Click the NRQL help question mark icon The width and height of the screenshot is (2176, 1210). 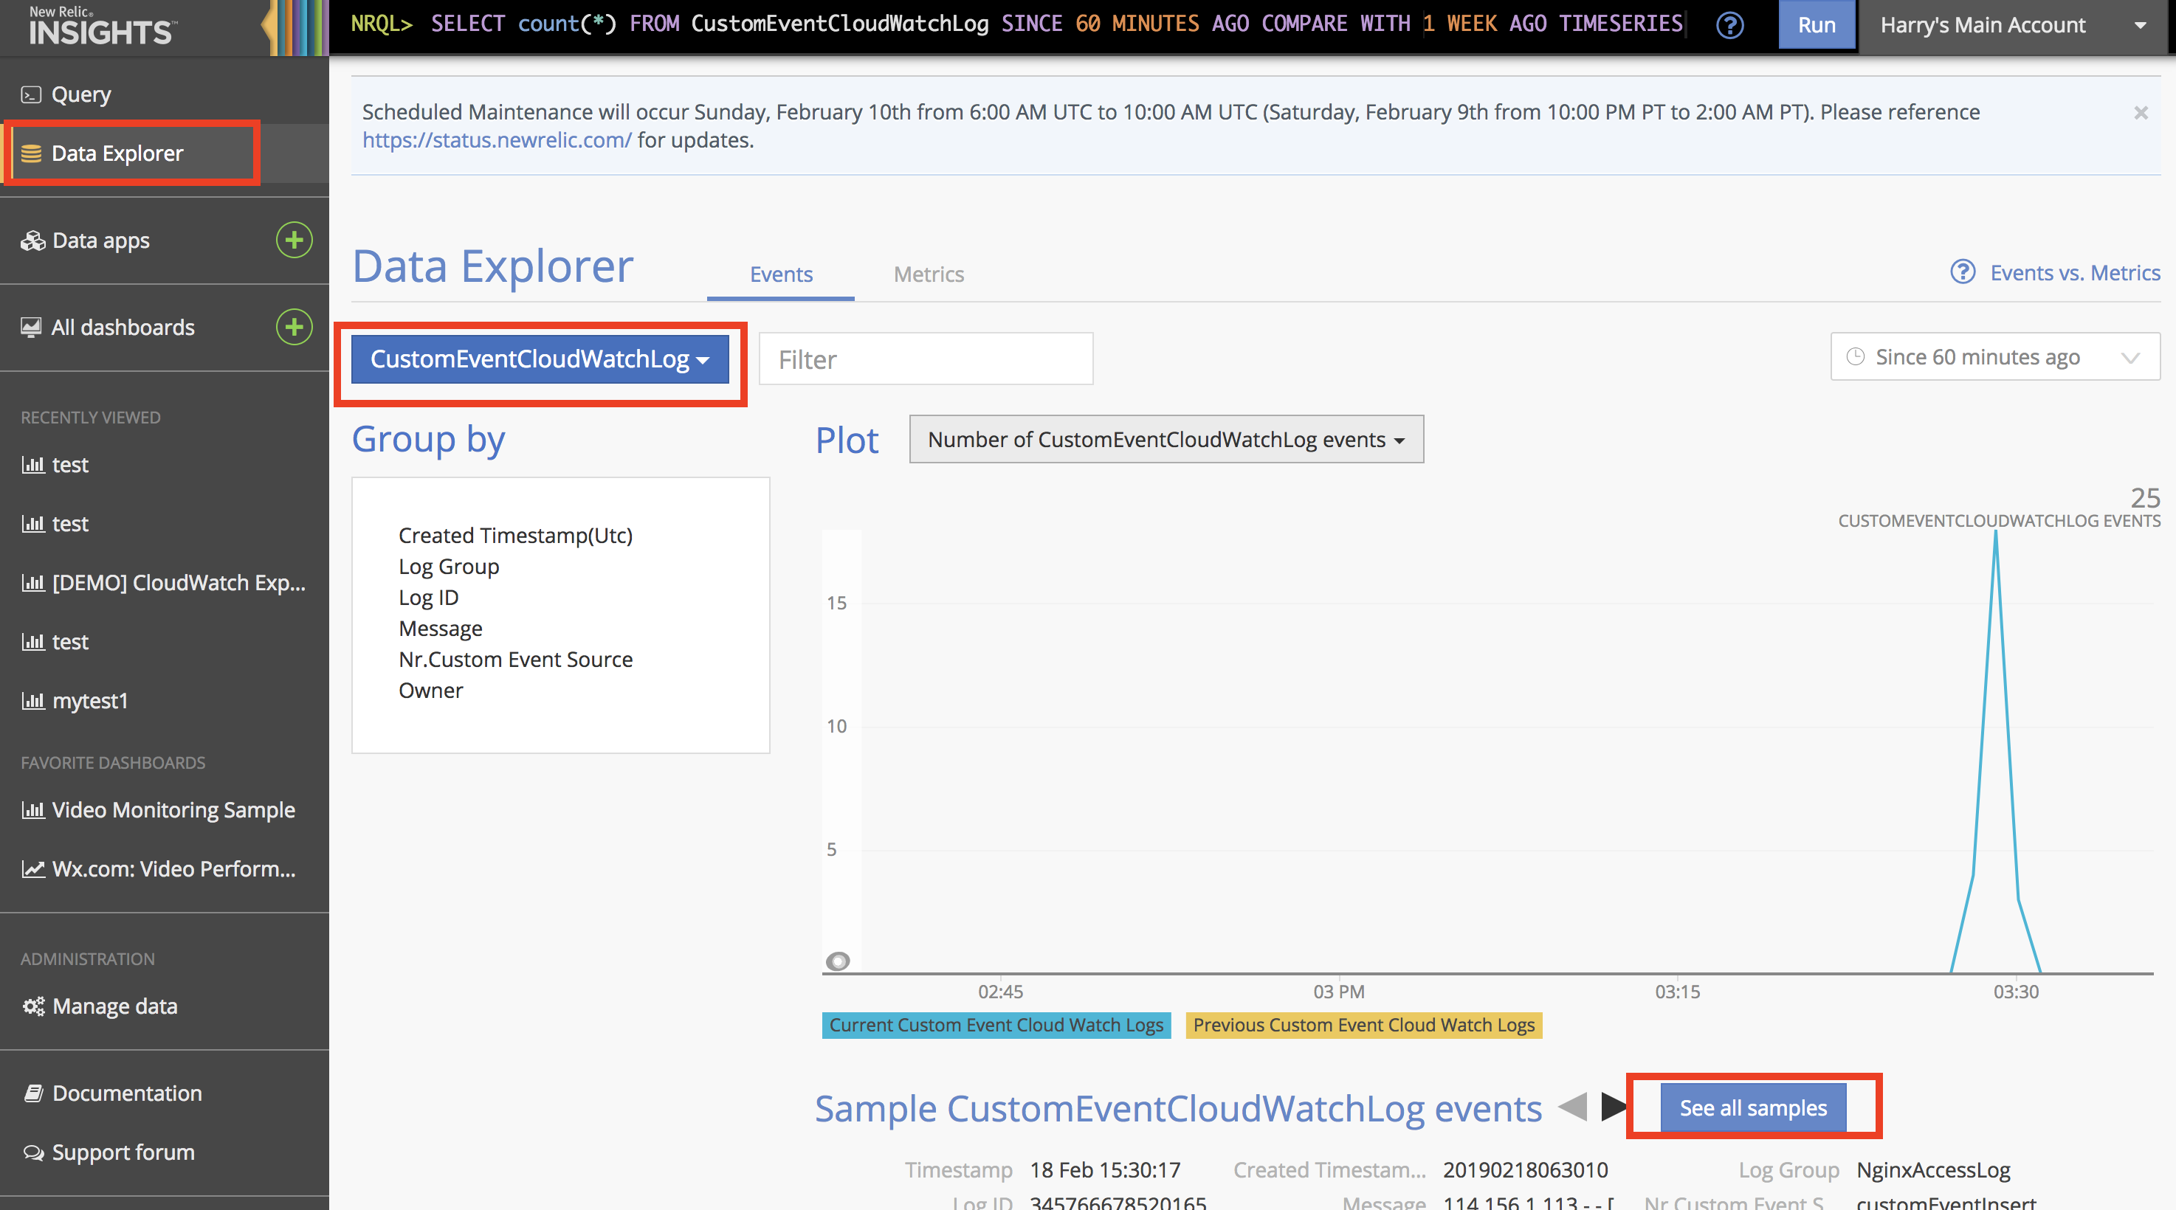[1729, 25]
